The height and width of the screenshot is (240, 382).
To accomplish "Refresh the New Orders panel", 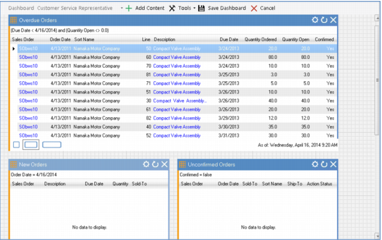I will click(155, 164).
